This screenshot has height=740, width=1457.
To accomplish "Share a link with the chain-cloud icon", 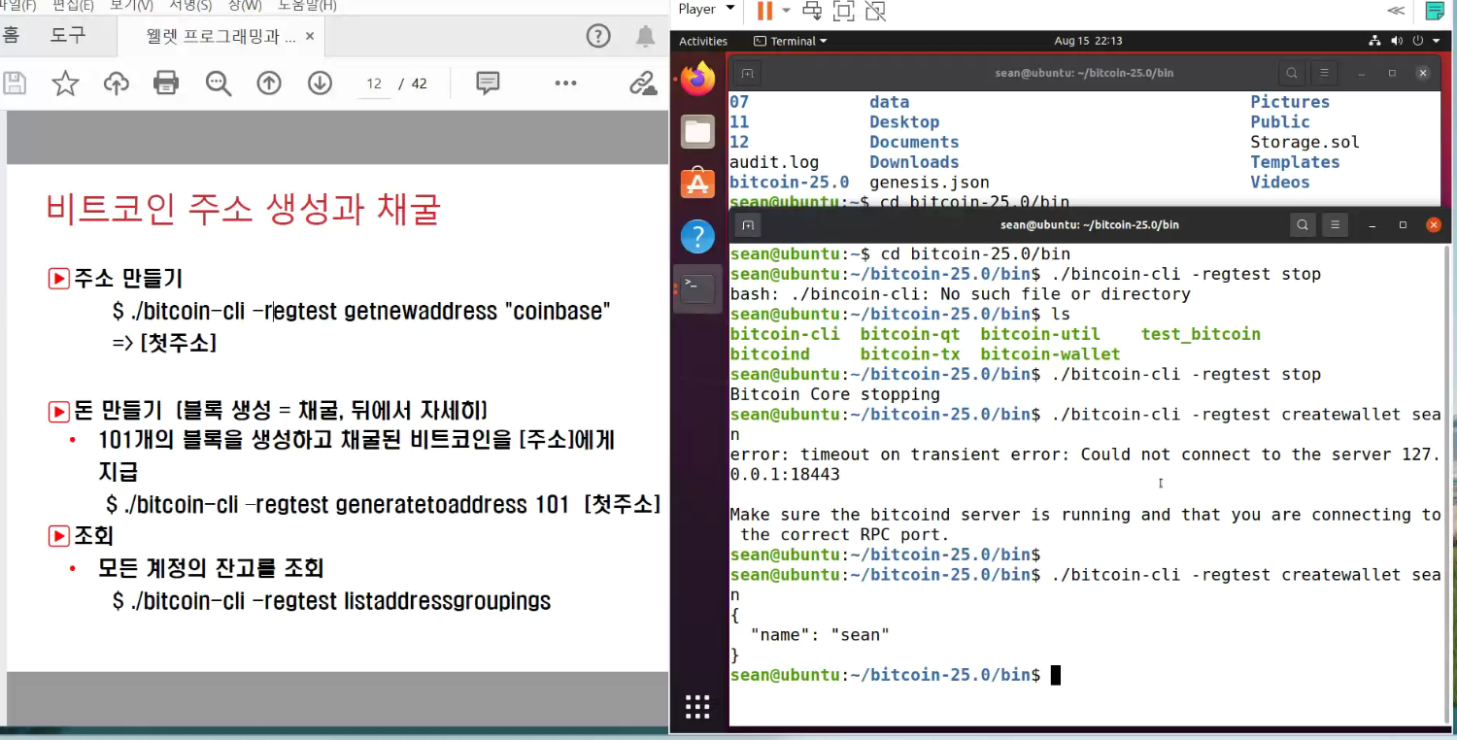I will tap(643, 84).
